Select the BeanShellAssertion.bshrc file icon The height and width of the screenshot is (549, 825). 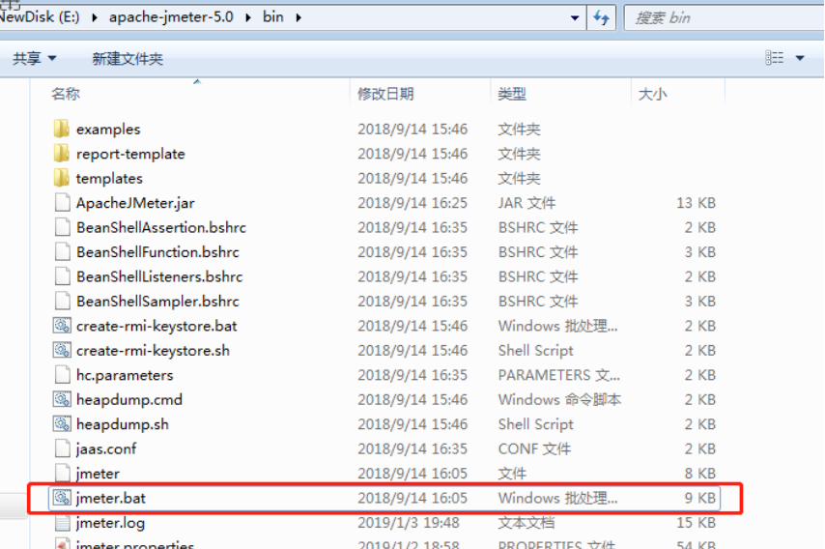tap(62, 227)
